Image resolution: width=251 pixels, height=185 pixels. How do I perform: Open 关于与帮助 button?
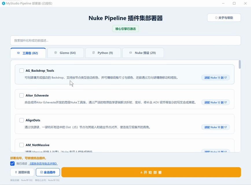(x=224, y=18)
